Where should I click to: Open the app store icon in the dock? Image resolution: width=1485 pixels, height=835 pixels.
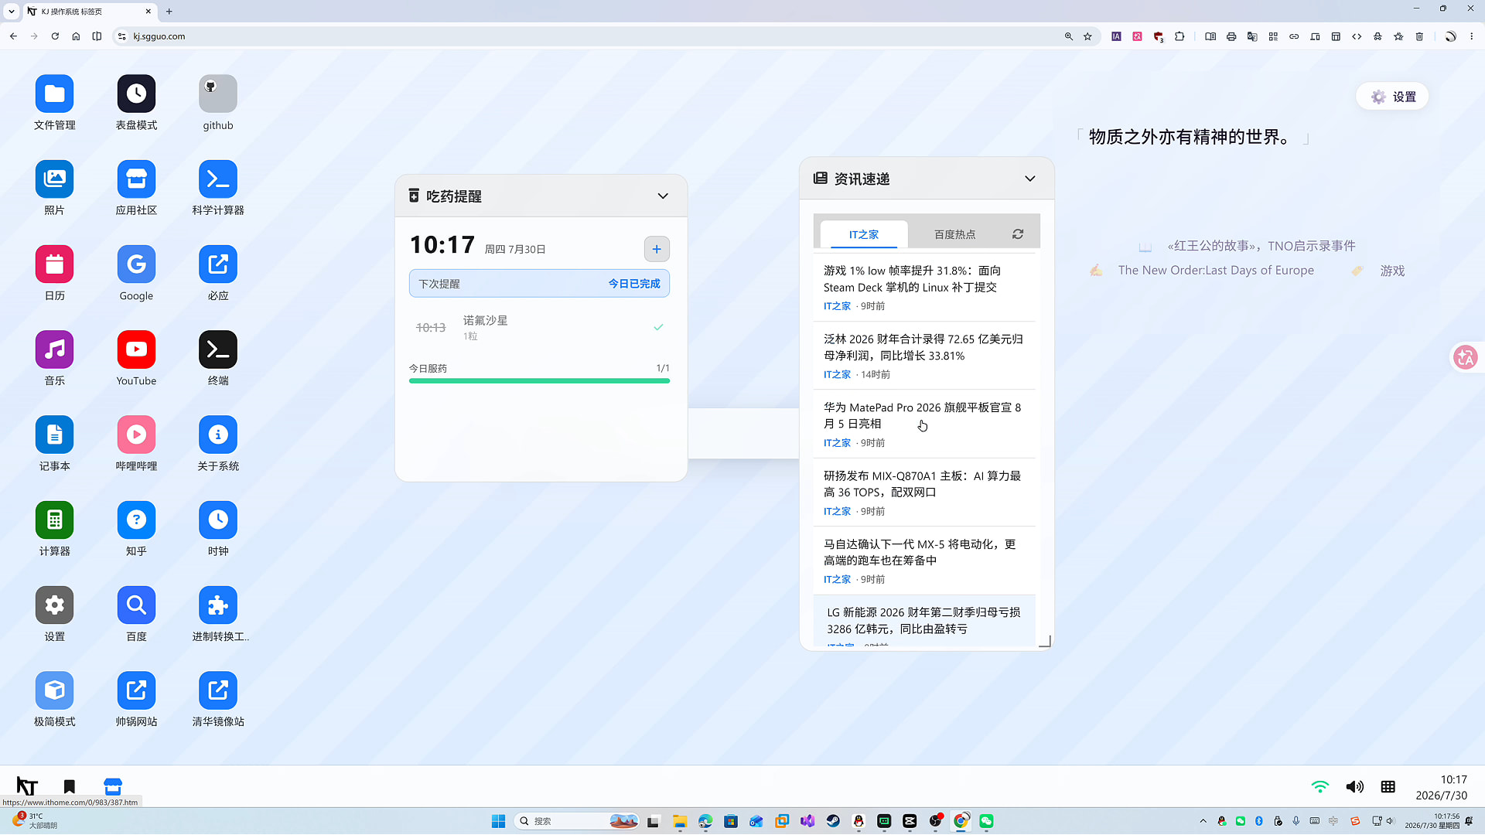click(113, 786)
